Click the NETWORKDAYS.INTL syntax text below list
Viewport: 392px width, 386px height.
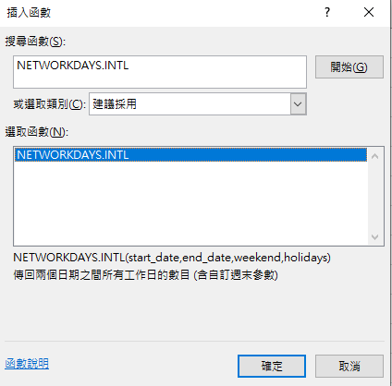tap(172, 258)
